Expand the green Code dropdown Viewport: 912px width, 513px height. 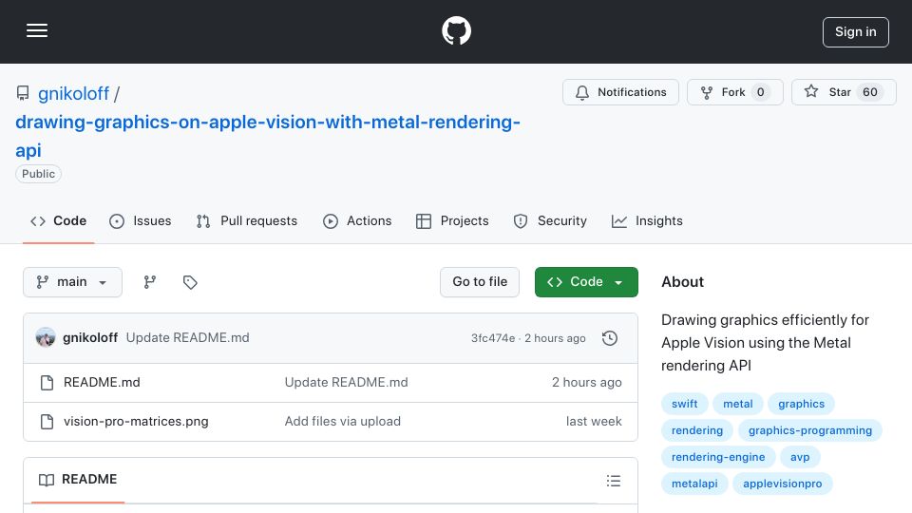point(586,282)
